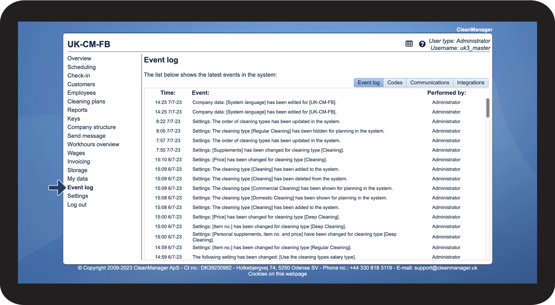
Task: Click event Item no. changed for Deep Cleaning
Action: pos(269,226)
